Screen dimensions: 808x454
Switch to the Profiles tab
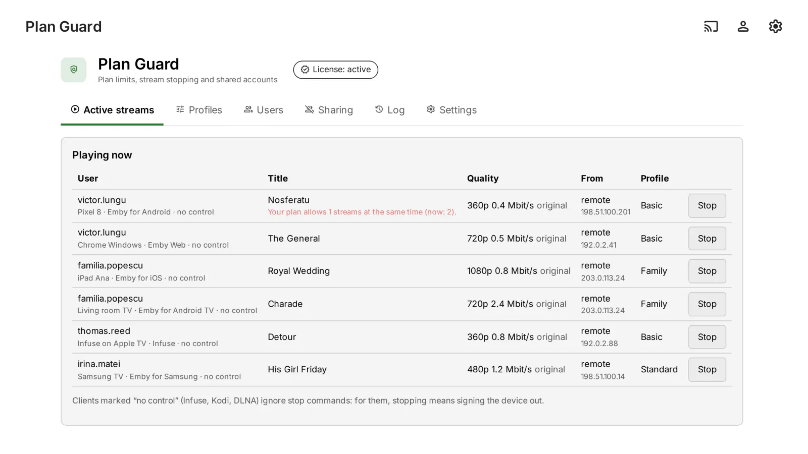tap(199, 110)
